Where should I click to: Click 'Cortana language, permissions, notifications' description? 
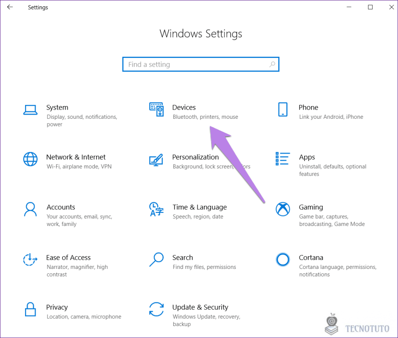[338, 270]
